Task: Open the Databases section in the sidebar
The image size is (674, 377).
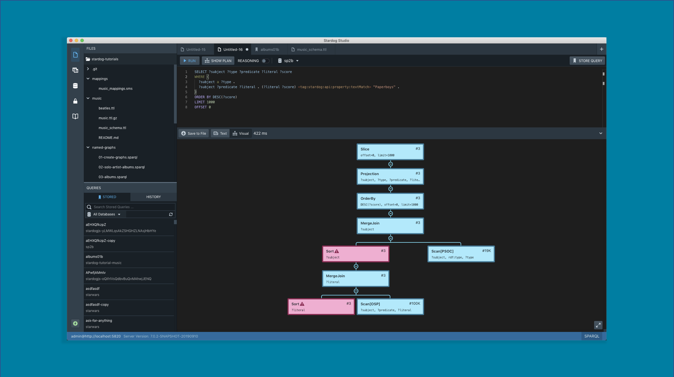Action: (x=75, y=85)
